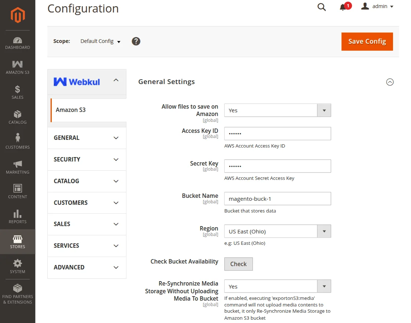Open the Customers sidebar section
This screenshot has height=323, width=411.
coord(17,142)
